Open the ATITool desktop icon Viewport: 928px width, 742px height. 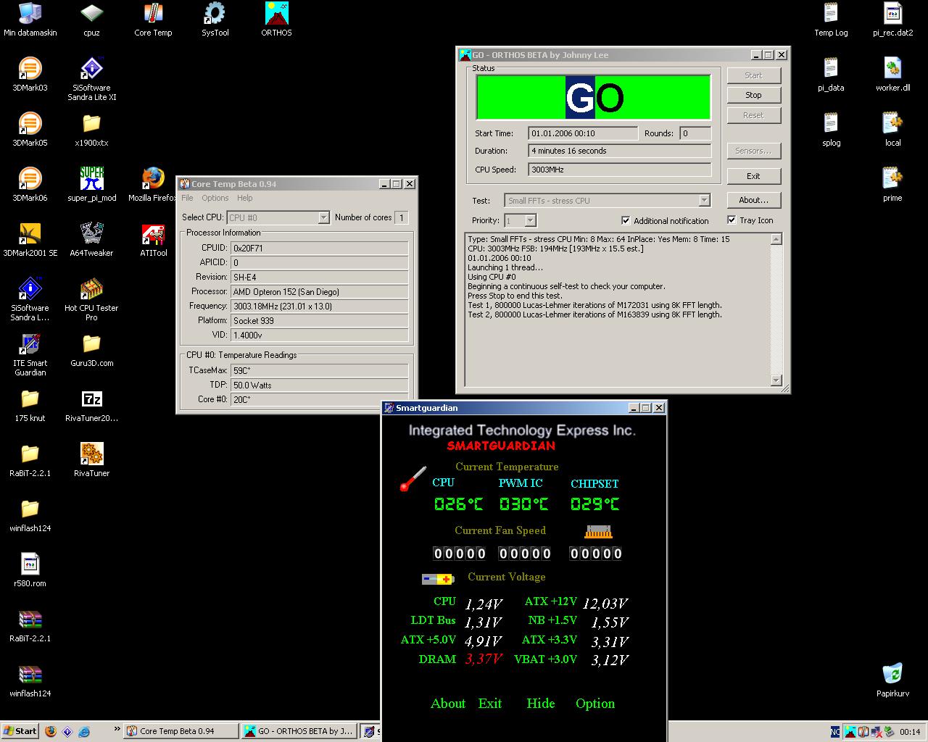(153, 240)
